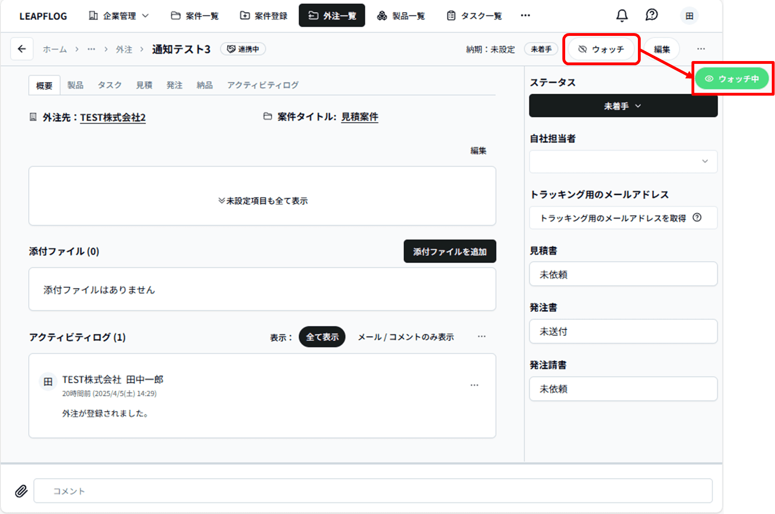Open 外注一覧 in navigation
Screen dimensions: 775x514
[332, 16]
